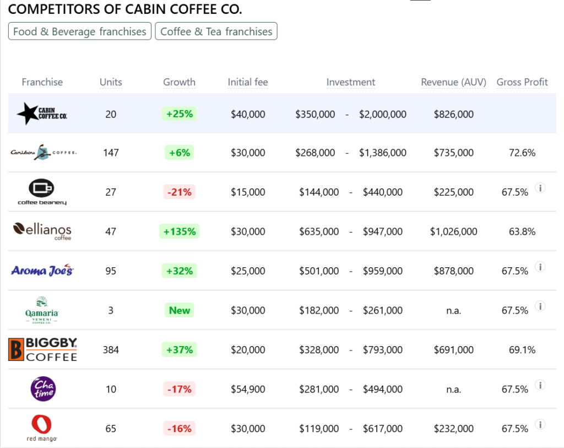Click the $25,000 initial fee
The image size is (564, 448).
point(248,271)
